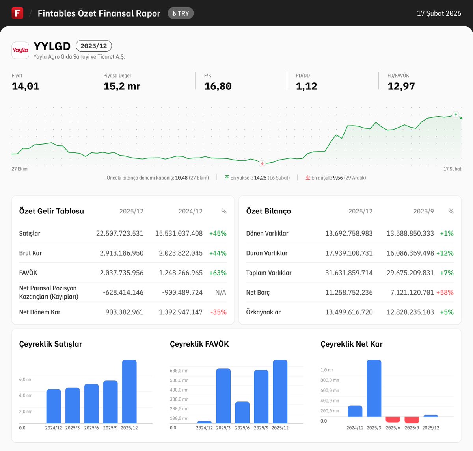
Task: Click the Brüt Kar row label
Action: pyautogui.click(x=30, y=253)
